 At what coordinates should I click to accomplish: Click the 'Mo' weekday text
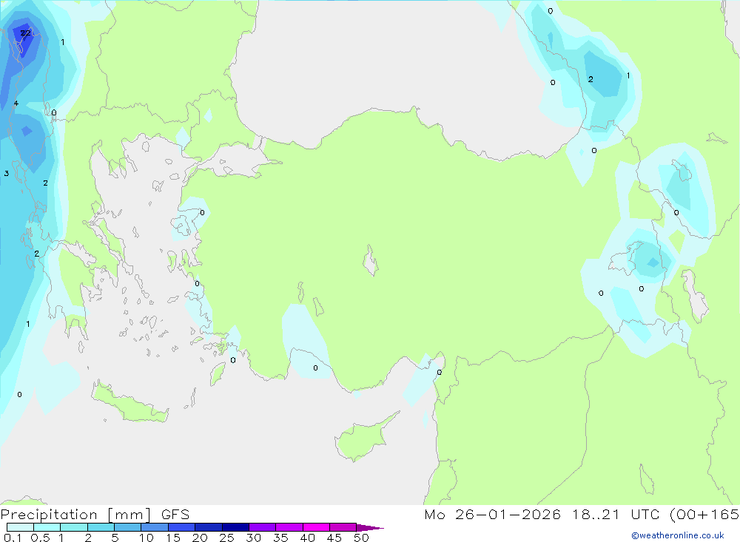click(x=434, y=514)
